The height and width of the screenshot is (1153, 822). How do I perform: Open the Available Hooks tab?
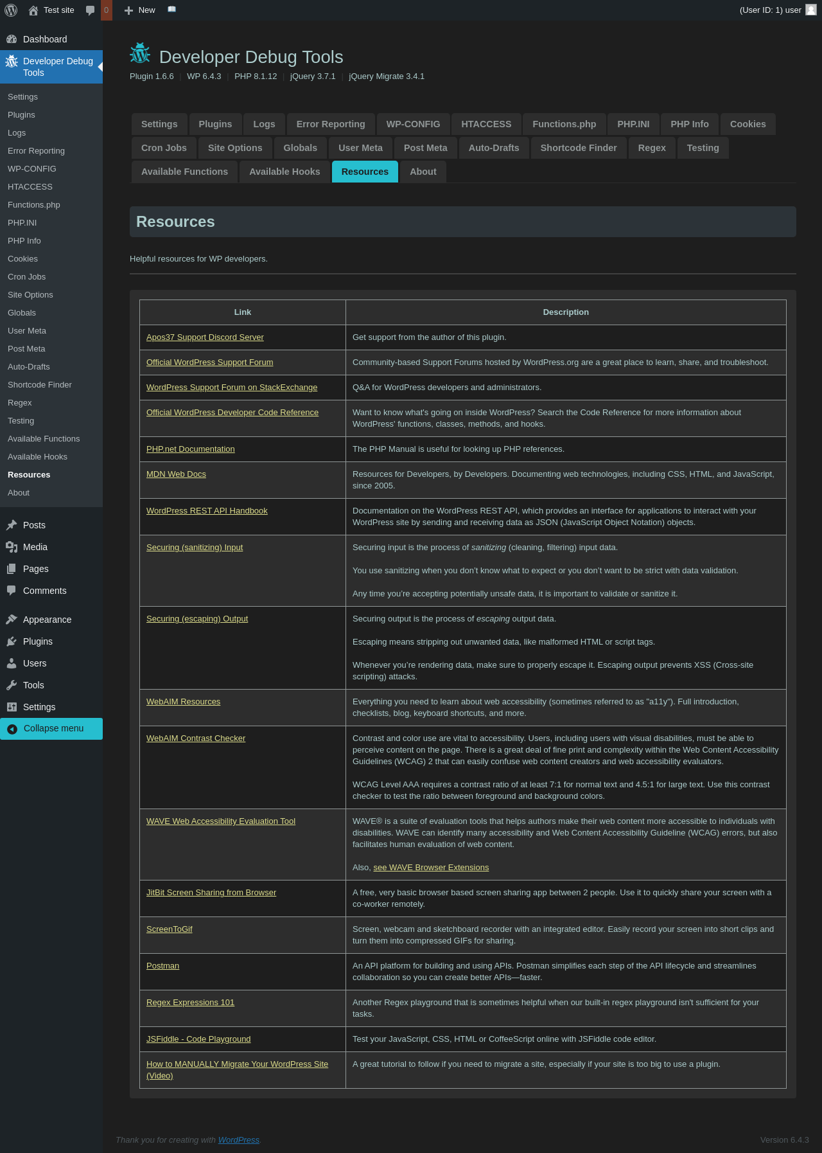click(x=284, y=172)
